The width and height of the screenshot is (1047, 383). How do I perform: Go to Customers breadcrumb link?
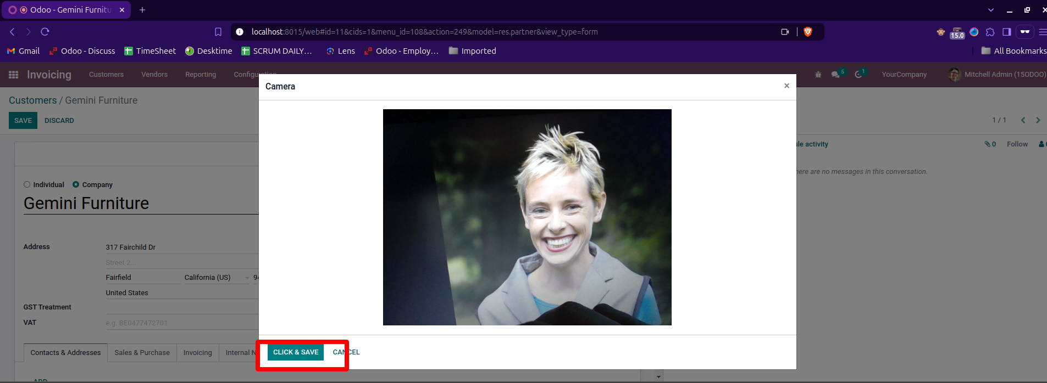point(32,100)
